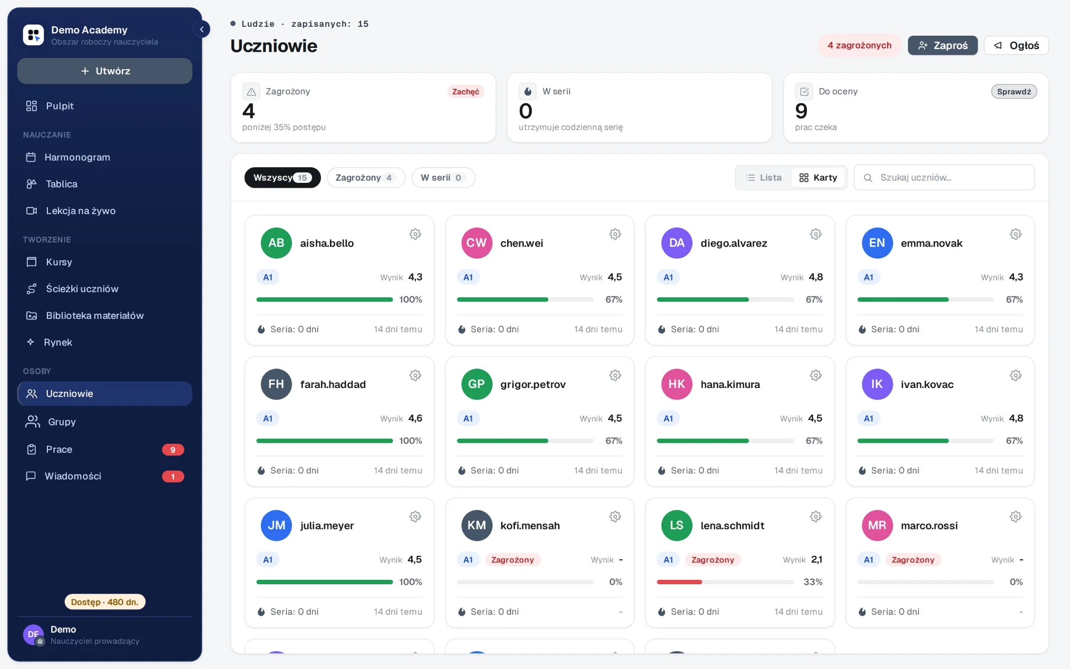Open settings gear on emma.novak card
This screenshot has height=669, width=1070.
1016,234
